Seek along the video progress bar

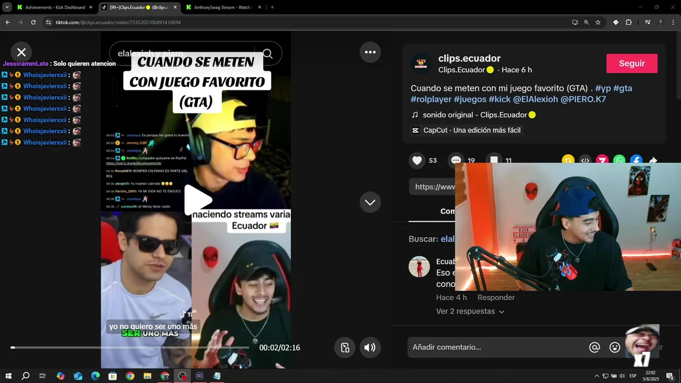tap(130, 347)
